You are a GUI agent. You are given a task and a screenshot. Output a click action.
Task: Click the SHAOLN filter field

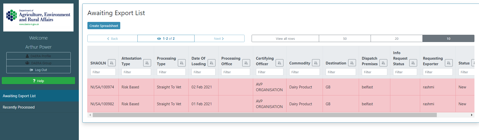click(103, 72)
